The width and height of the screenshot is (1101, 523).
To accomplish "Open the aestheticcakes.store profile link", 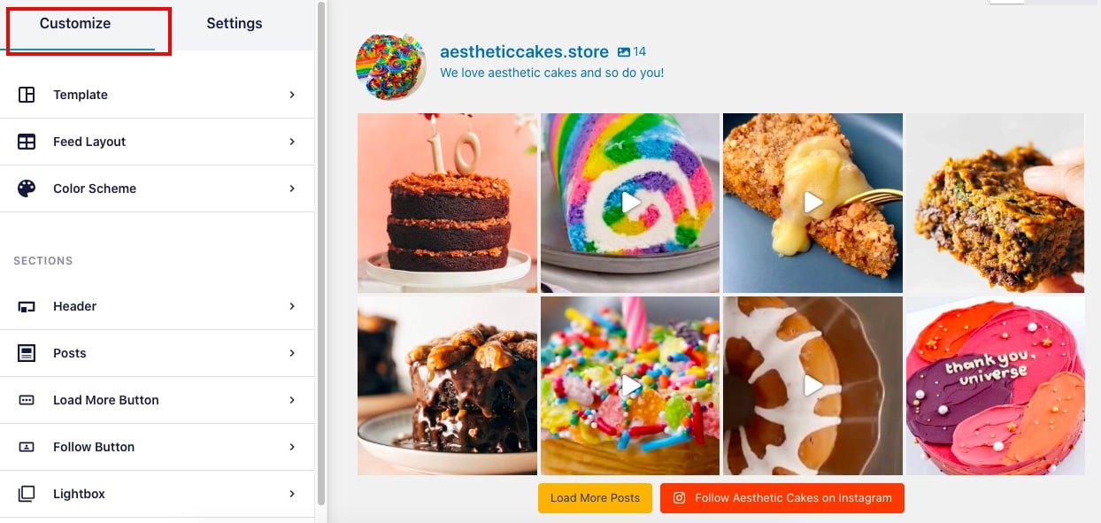I will click(x=524, y=52).
